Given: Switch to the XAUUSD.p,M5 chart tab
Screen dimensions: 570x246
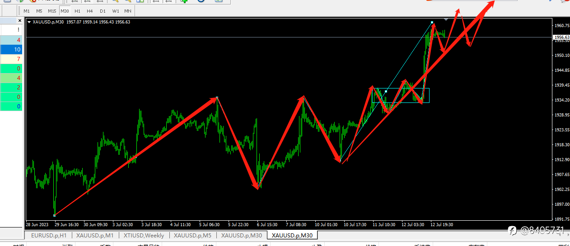Looking at the screenshot, I should tap(193, 235).
